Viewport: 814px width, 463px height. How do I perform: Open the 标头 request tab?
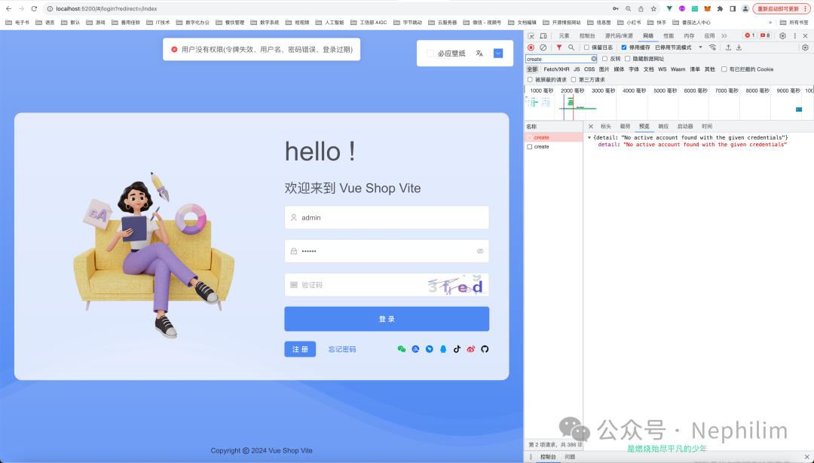point(606,126)
